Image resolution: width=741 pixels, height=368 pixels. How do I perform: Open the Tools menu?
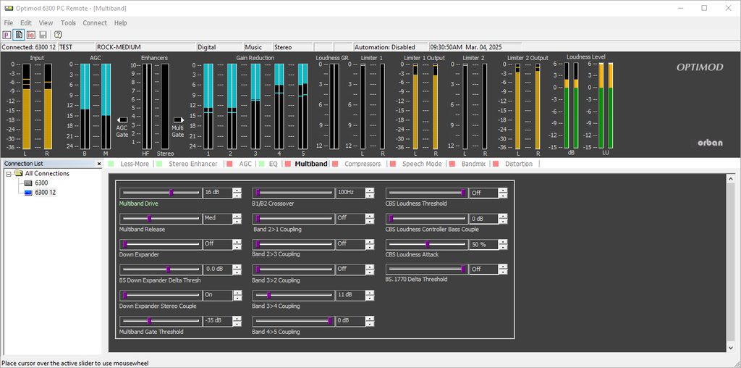click(x=68, y=23)
